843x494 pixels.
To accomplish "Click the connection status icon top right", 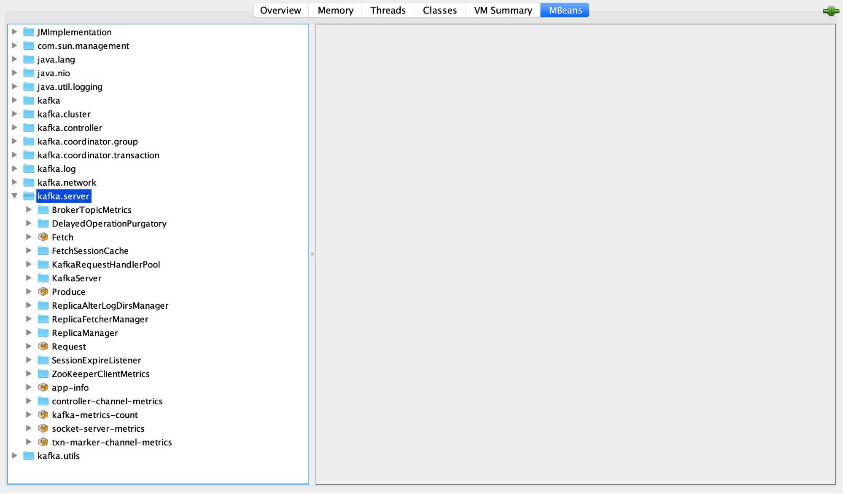I will click(830, 11).
